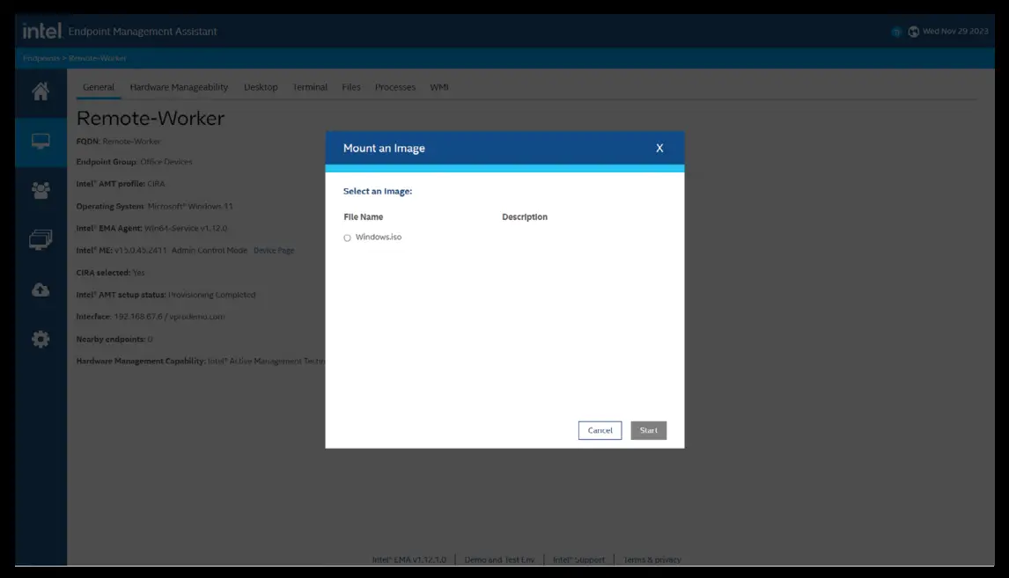The width and height of the screenshot is (1009, 578).
Task: Select the Windows.iso radio button
Action: point(347,238)
